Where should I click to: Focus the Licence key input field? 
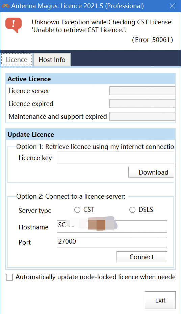(x=115, y=158)
